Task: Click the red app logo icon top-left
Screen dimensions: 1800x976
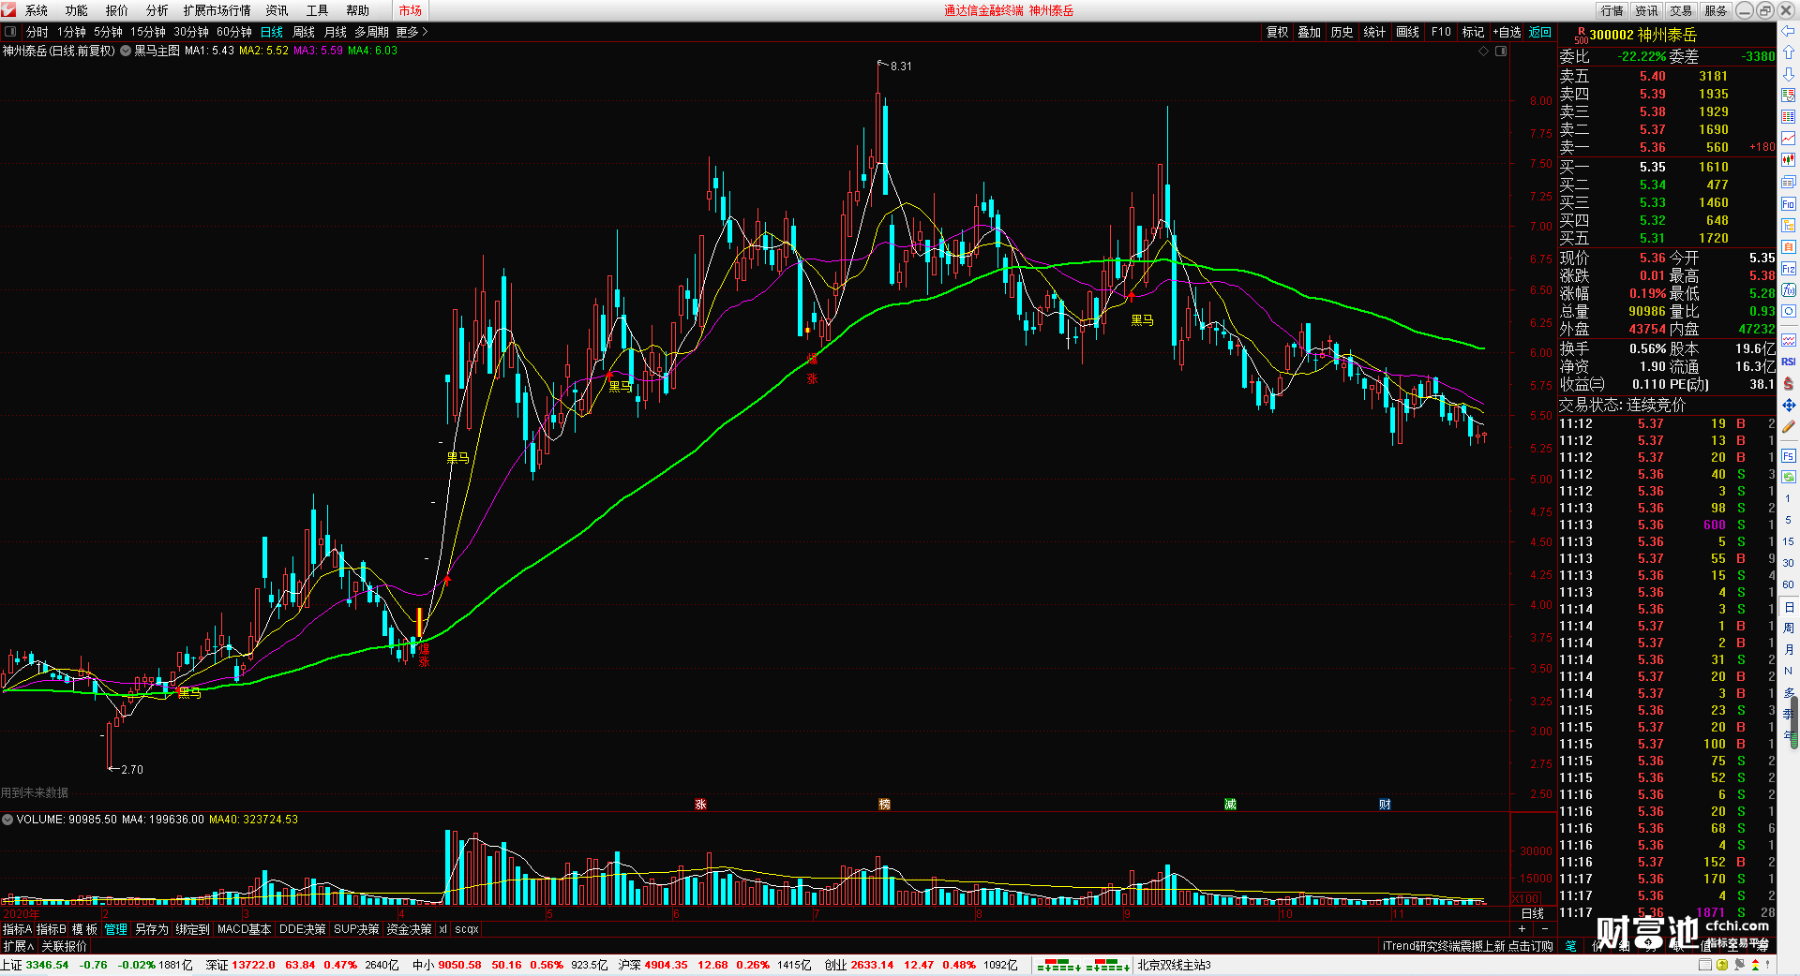Action: click(x=8, y=10)
